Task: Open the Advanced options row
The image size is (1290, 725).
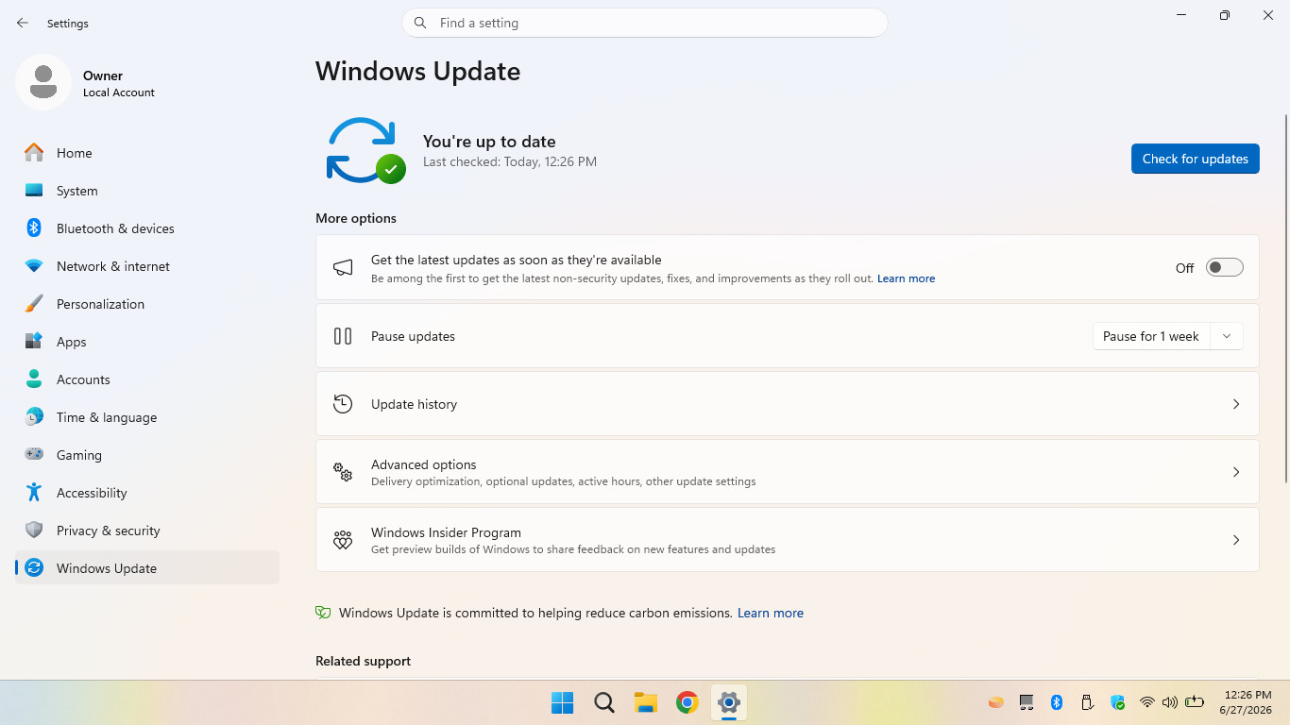Action: [788, 472]
